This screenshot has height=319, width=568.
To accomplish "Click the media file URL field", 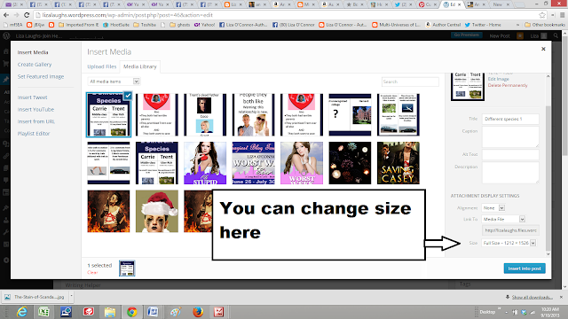I will pyautogui.click(x=510, y=230).
